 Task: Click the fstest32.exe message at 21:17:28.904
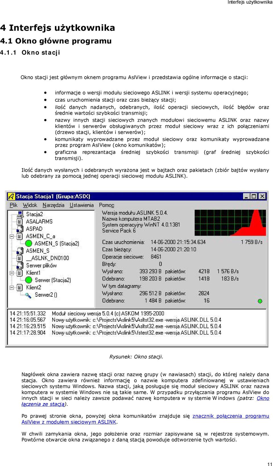coord(136,332)
